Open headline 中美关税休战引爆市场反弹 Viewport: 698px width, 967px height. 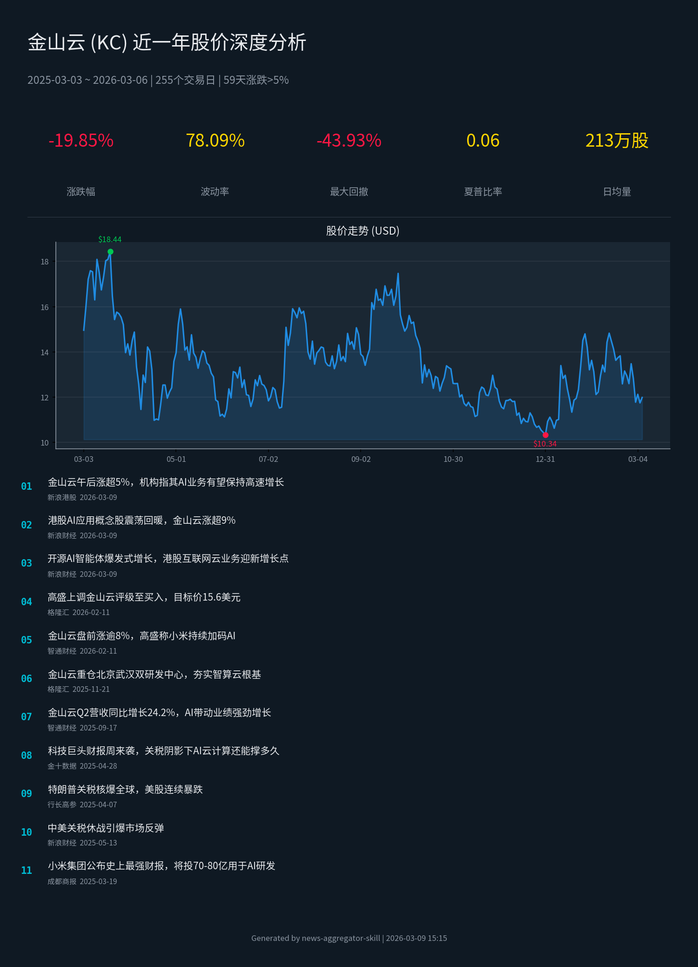106,828
